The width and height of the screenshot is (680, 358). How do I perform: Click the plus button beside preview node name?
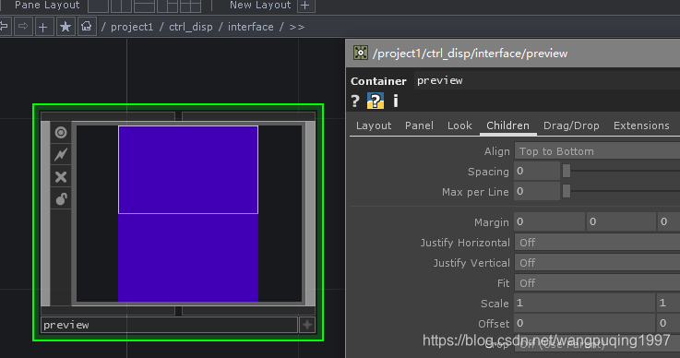[307, 325]
